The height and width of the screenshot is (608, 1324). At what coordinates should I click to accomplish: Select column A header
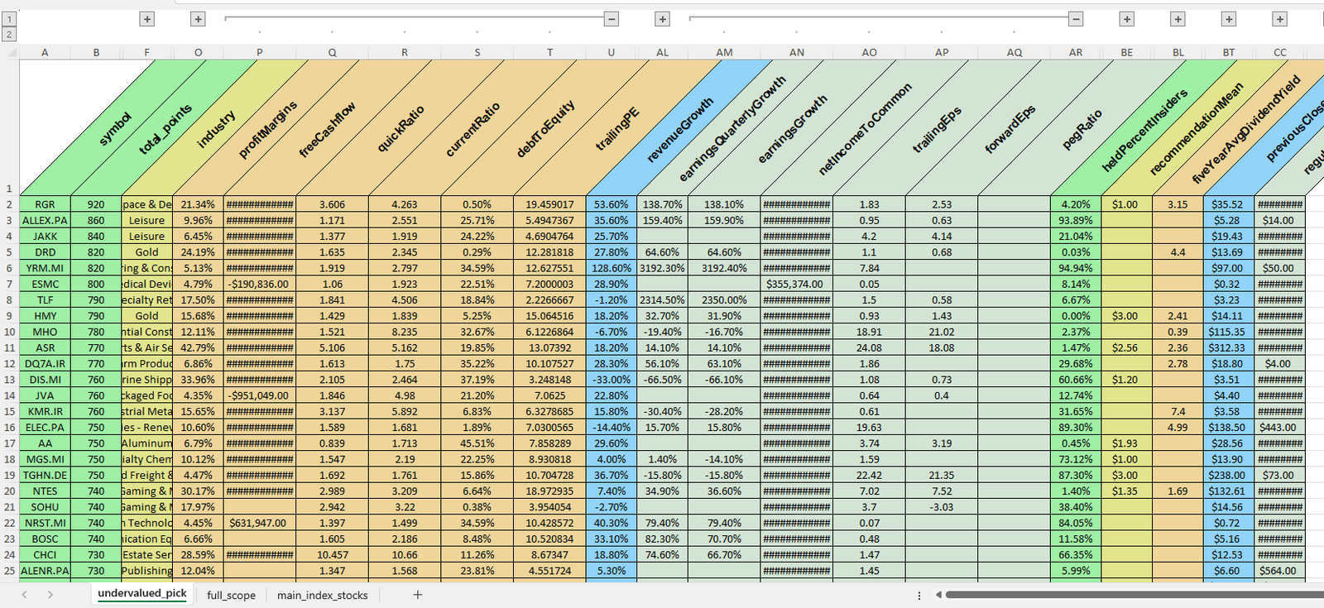45,52
